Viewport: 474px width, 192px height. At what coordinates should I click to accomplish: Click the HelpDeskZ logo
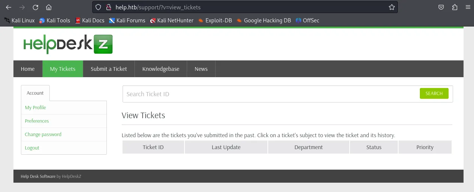(68, 44)
